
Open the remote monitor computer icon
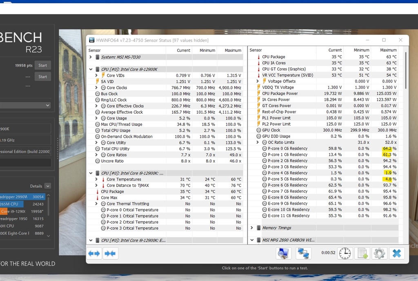tap(283, 253)
